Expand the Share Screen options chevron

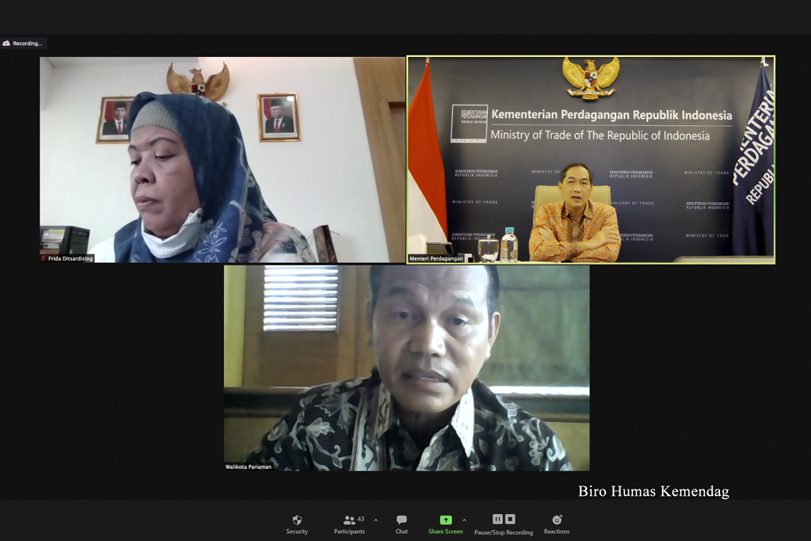pos(464,520)
